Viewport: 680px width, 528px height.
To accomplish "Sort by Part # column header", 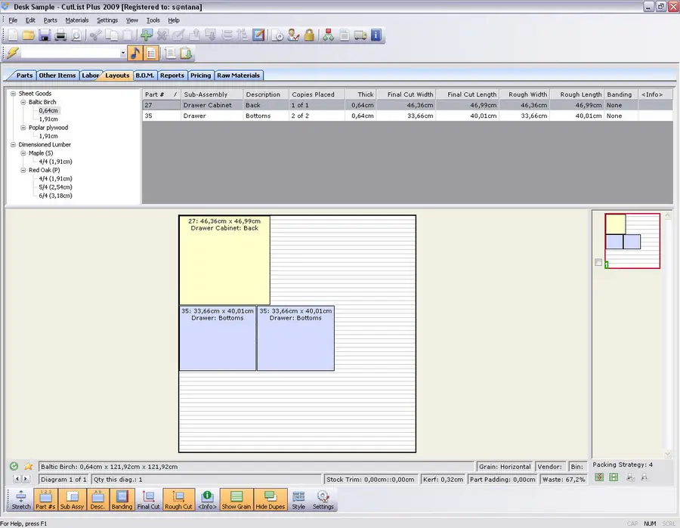I will click(x=162, y=94).
